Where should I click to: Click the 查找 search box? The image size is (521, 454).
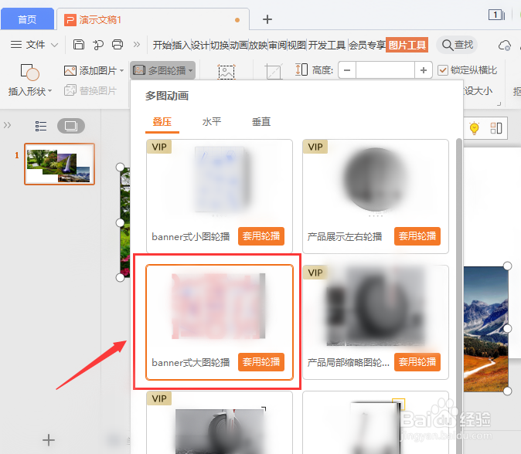pos(457,45)
